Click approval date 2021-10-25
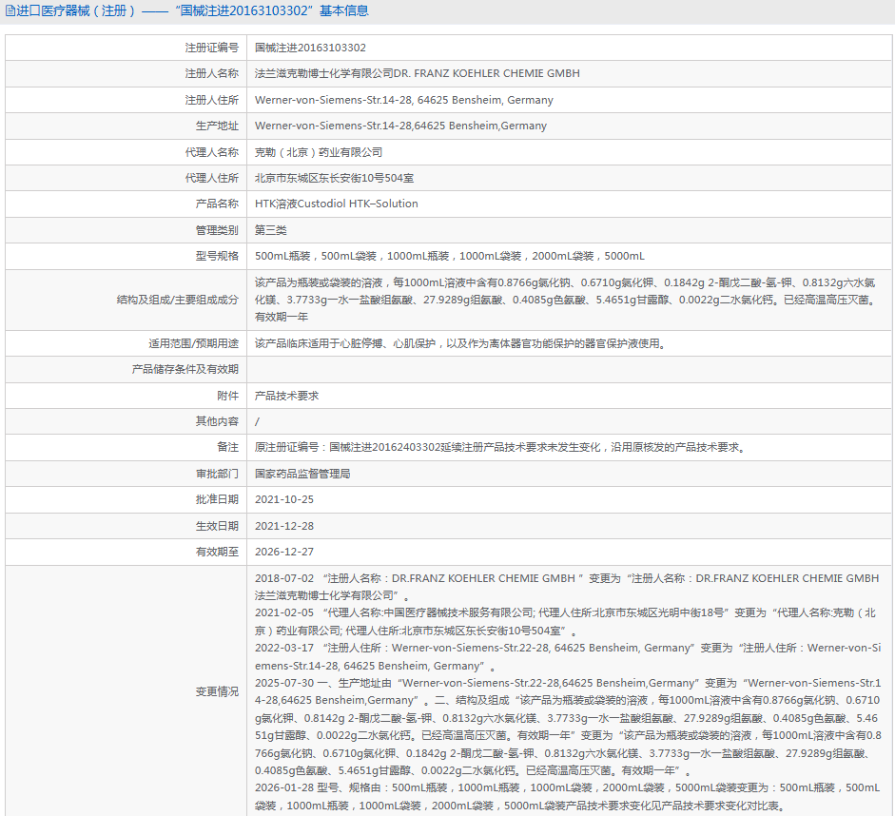 284,499
